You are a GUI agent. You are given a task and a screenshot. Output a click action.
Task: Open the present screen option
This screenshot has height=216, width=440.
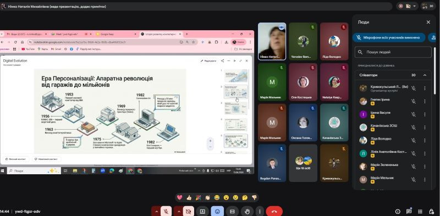[202, 212]
